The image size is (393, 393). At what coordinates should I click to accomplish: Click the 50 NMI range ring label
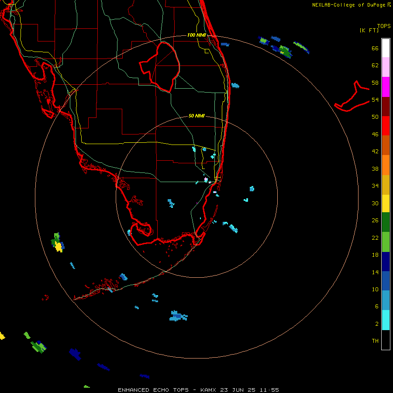(196, 116)
